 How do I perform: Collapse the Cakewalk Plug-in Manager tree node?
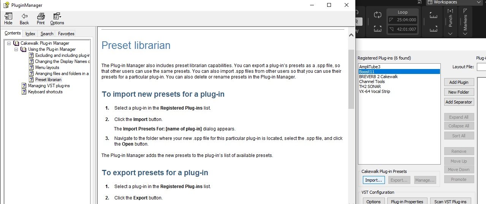click(9, 43)
